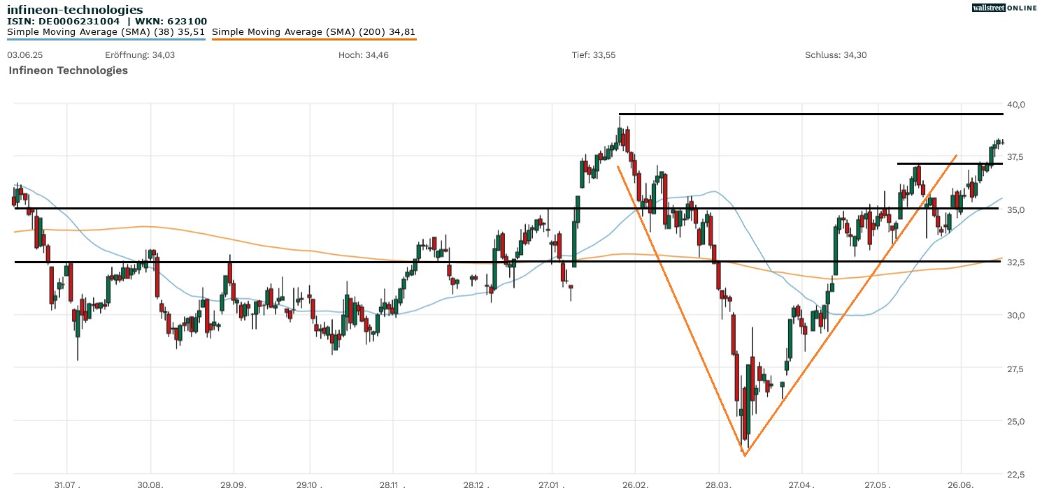The width and height of the screenshot is (1042, 488).
Task: Click the date 03.06.25
Action: (26, 55)
